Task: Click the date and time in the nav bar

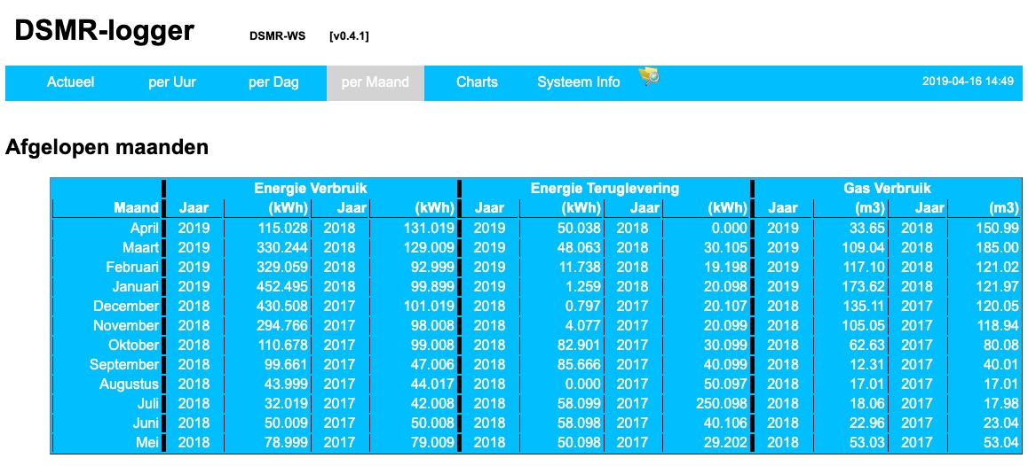Action: tap(968, 82)
